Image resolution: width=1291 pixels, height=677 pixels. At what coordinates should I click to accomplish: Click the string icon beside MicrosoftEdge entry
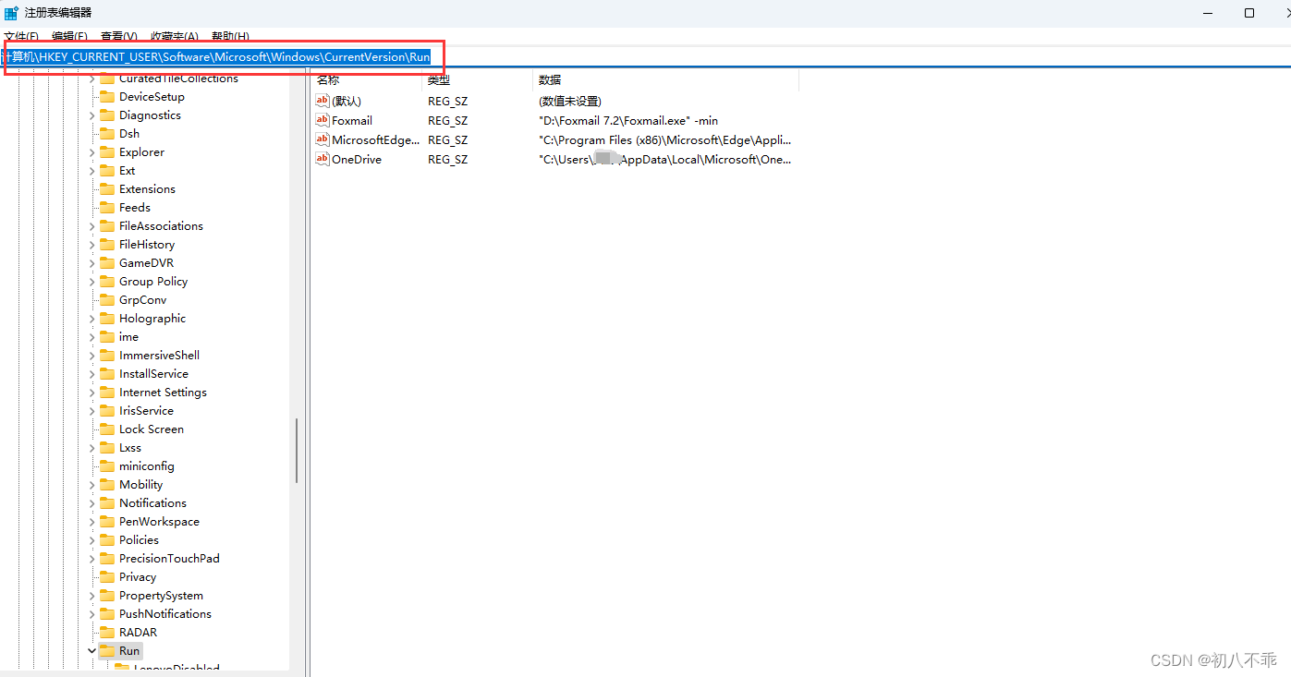point(323,139)
